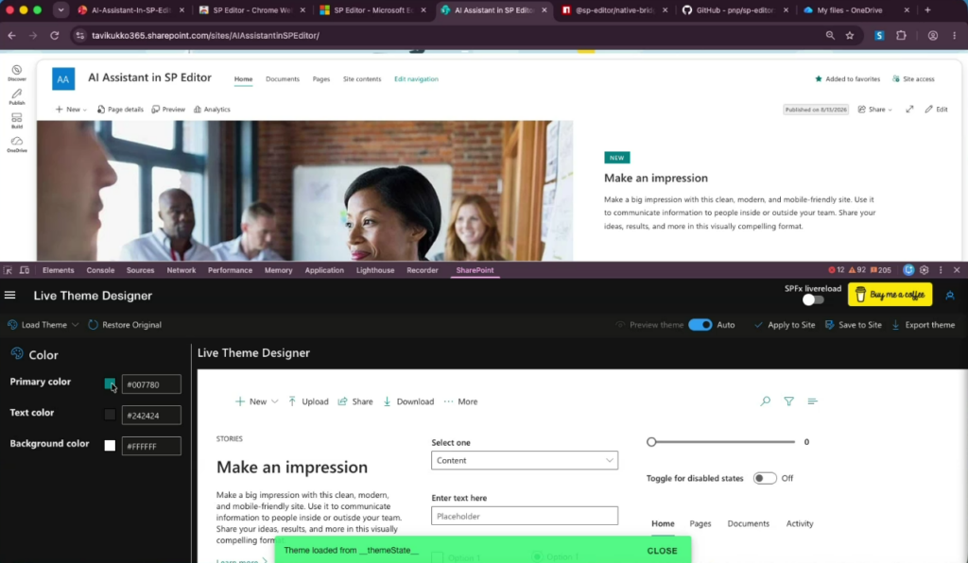Open the Discover icon in SharePoint app bar
This screenshot has height=563, width=968.
(x=17, y=73)
